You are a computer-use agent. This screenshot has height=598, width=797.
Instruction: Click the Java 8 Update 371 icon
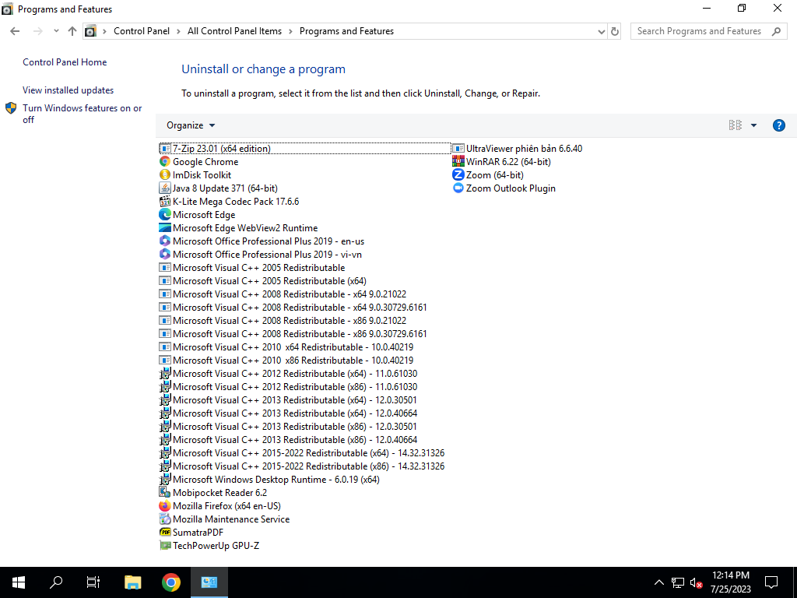[x=165, y=188]
